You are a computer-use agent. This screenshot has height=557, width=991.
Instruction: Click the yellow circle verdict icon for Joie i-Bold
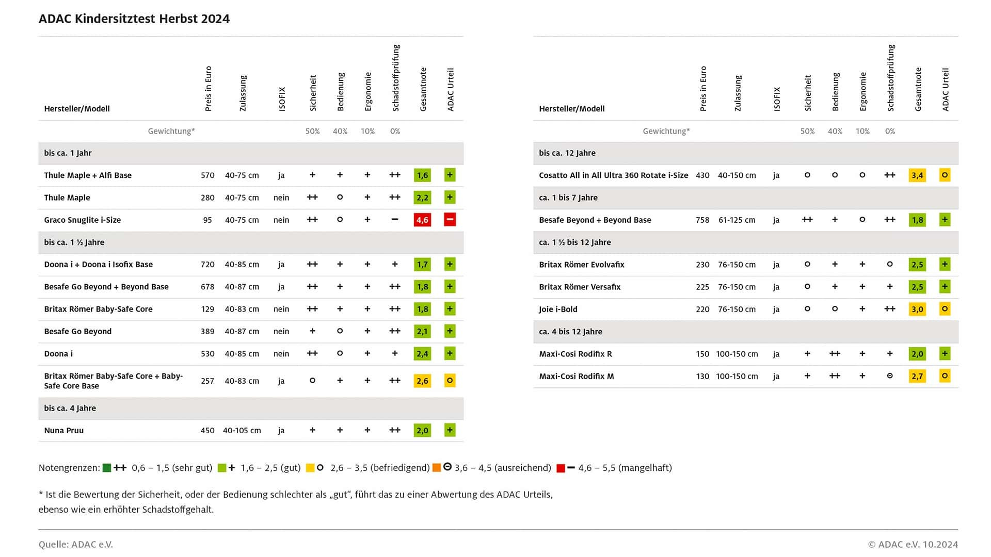click(945, 309)
